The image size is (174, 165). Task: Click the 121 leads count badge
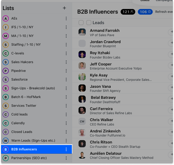click(x=128, y=12)
